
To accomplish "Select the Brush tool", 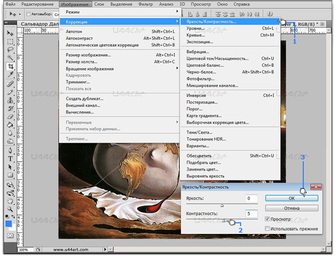I will [x=10, y=92].
